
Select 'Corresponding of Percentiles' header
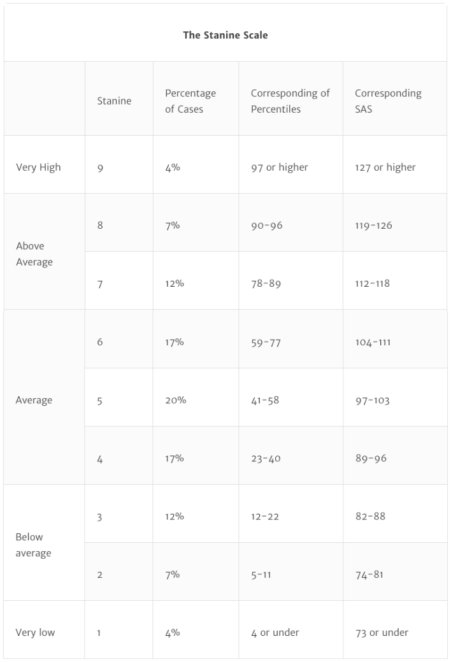(x=290, y=101)
